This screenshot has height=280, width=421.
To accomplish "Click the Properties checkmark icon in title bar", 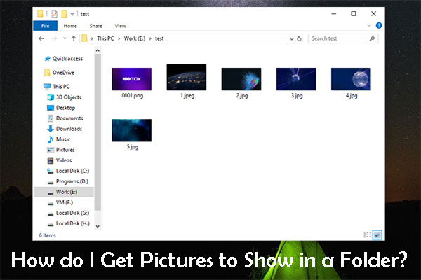I will click(54, 14).
